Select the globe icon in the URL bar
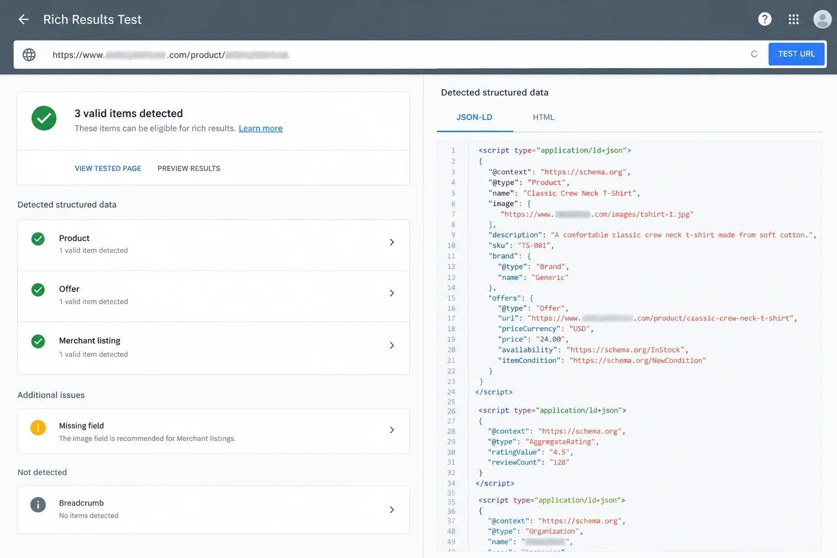Viewport: 837px width, 558px height. tap(29, 54)
